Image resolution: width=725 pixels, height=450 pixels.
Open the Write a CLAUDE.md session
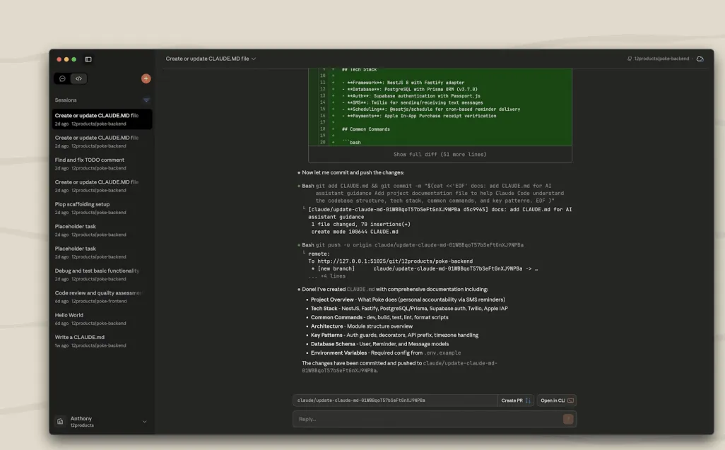(102, 341)
